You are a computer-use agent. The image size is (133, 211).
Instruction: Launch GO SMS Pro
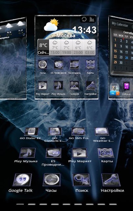coord(78,132)
